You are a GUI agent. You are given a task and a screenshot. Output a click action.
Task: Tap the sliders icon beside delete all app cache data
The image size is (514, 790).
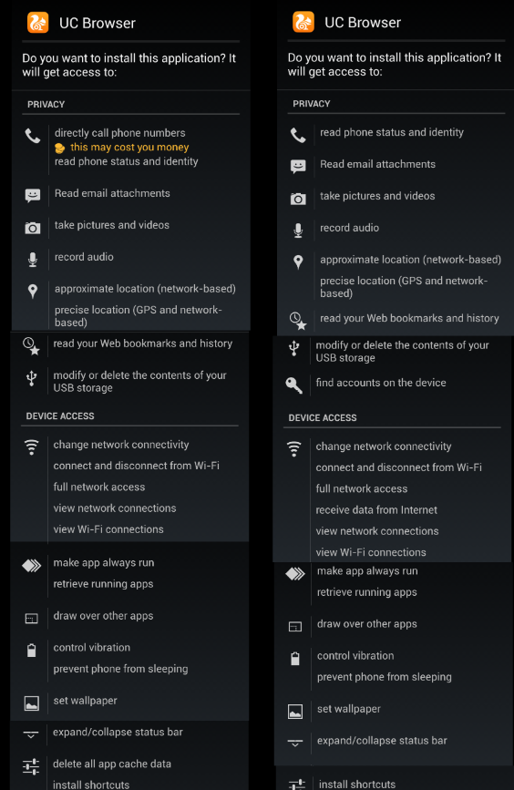31,766
